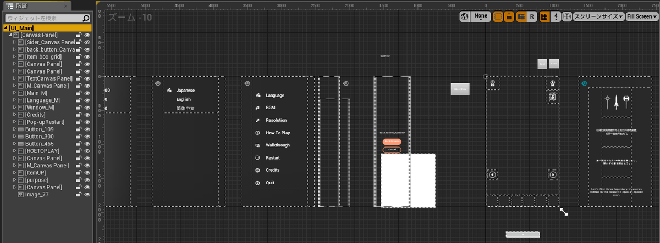Select the white image block on canvas
The height and width of the screenshot is (243, 660).
click(x=408, y=180)
